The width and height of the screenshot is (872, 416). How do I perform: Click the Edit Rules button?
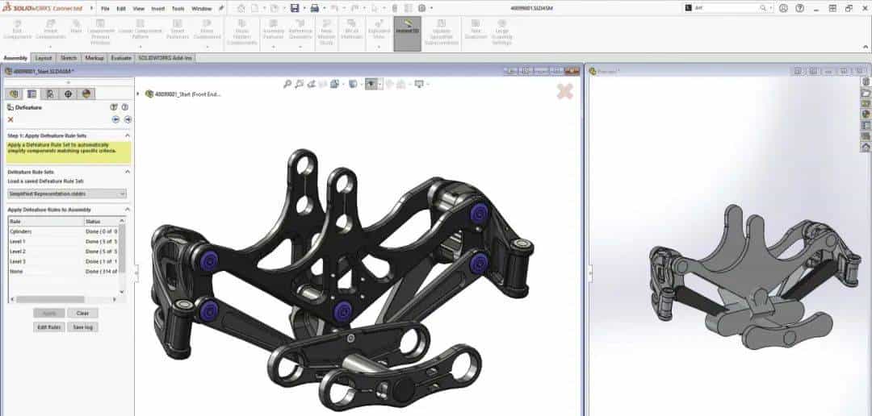click(49, 327)
